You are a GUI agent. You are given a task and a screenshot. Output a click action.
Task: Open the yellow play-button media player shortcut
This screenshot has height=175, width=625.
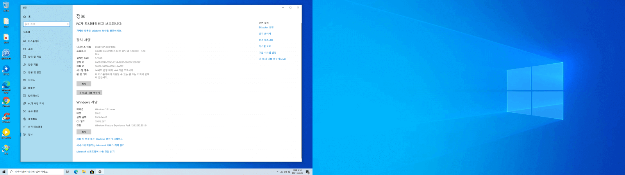tap(6, 134)
